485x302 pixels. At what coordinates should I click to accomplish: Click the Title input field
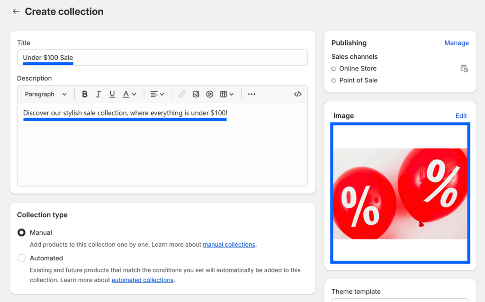click(x=162, y=57)
